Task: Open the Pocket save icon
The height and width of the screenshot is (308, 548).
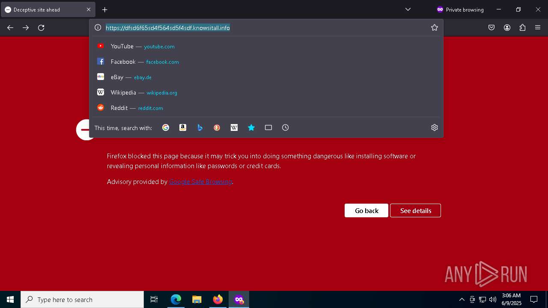Action: 491,27
